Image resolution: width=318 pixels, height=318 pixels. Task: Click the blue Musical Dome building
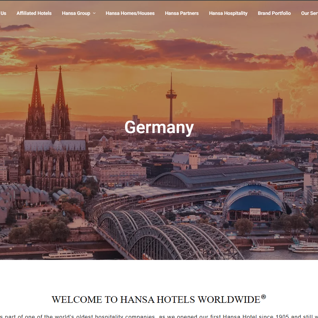pos(254,201)
